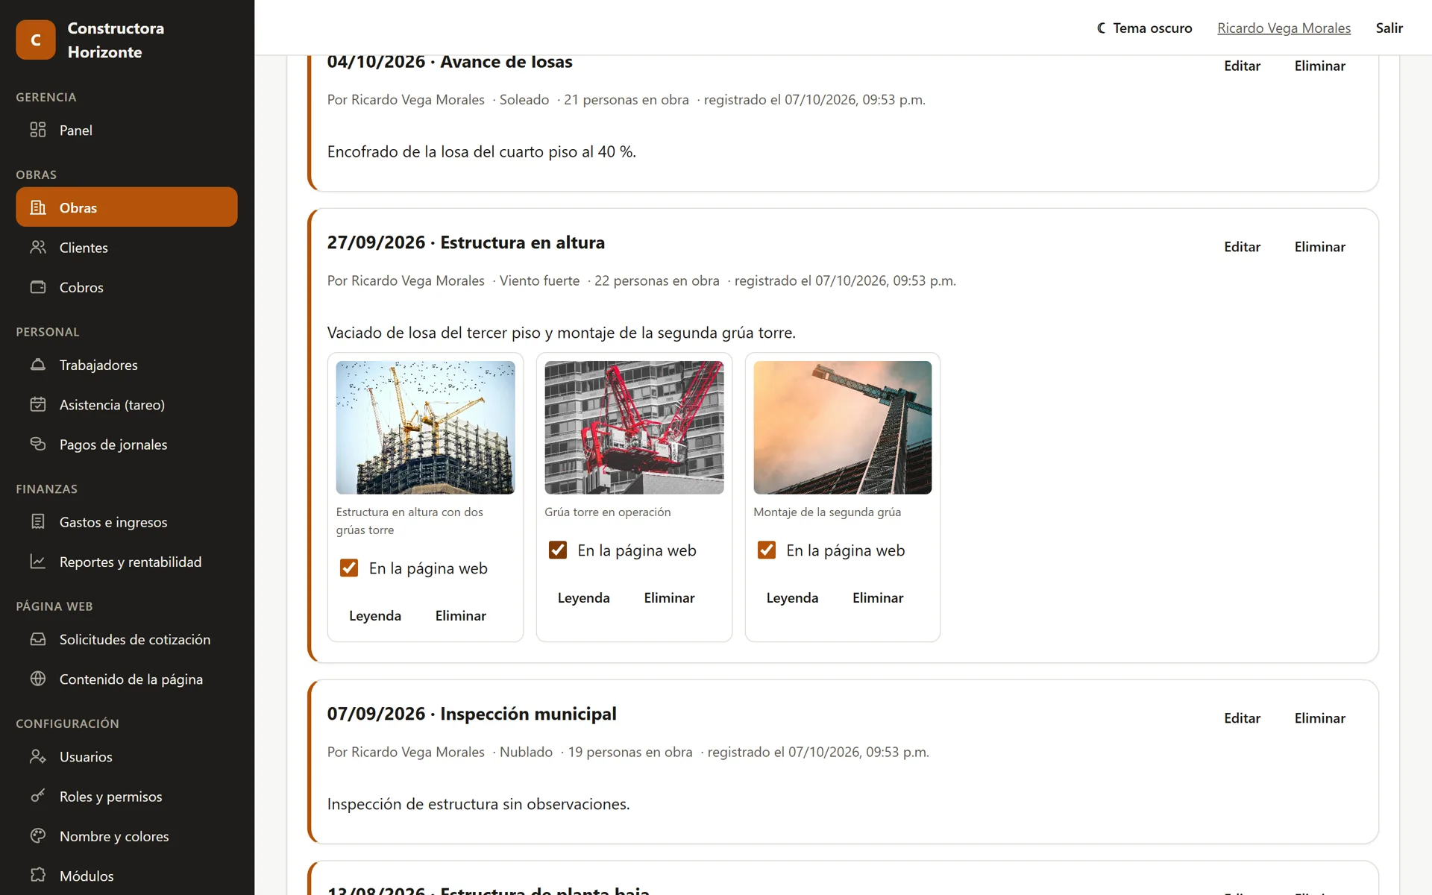Viewport: 1432px width, 895px height.
Task: Remove the 'Grúa torre en operación' photo
Action: (669, 597)
